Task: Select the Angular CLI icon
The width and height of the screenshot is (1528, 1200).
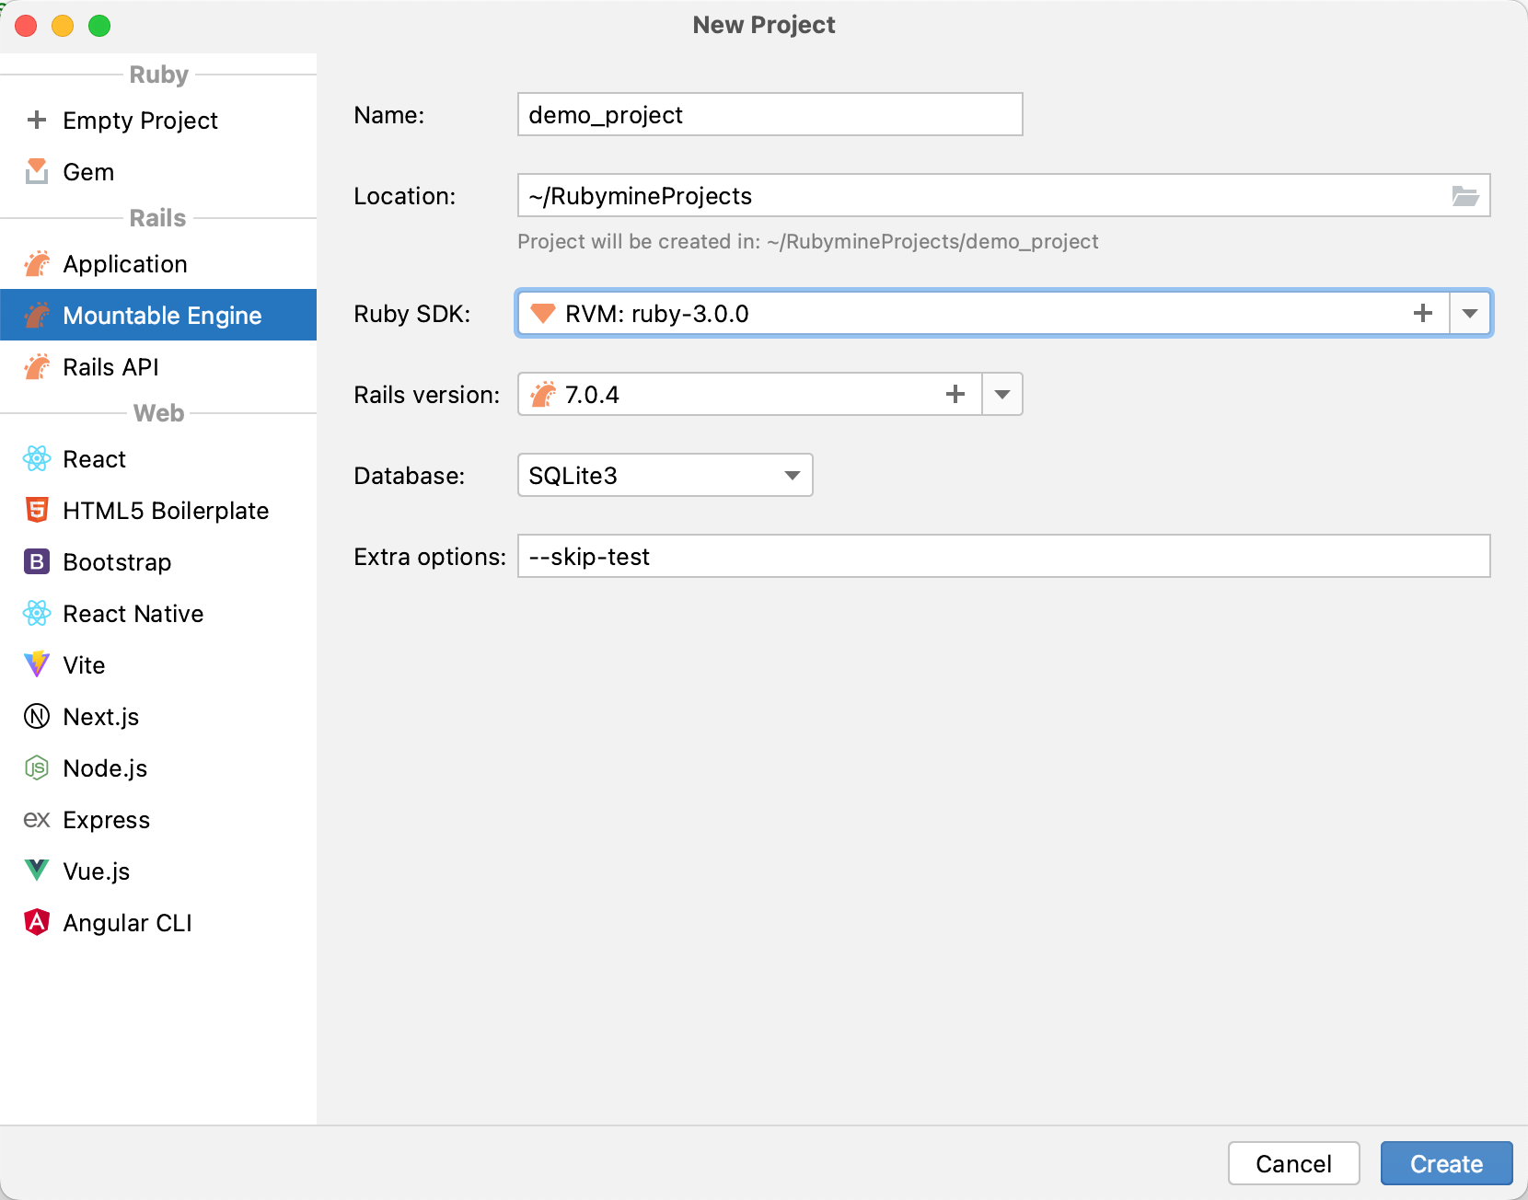Action: click(x=36, y=922)
